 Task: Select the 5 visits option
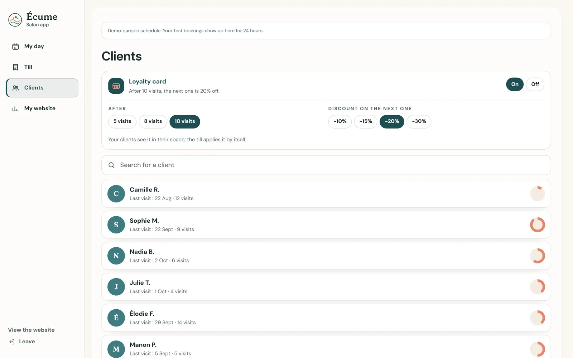pos(122,122)
